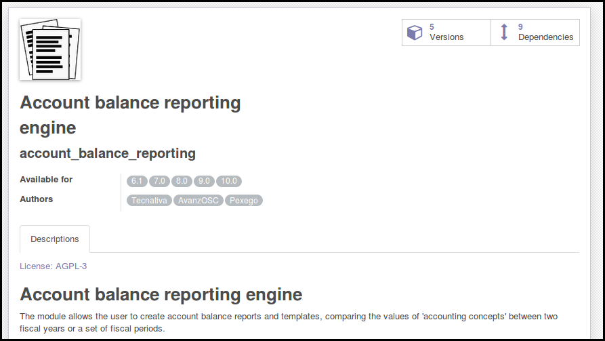Open the 9 Dependencies stat button

click(x=535, y=33)
